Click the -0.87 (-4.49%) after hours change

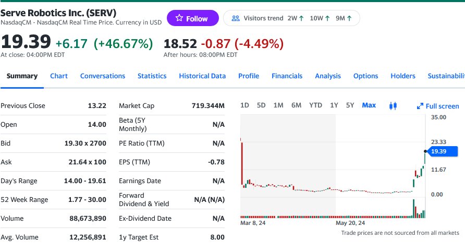pos(242,44)
